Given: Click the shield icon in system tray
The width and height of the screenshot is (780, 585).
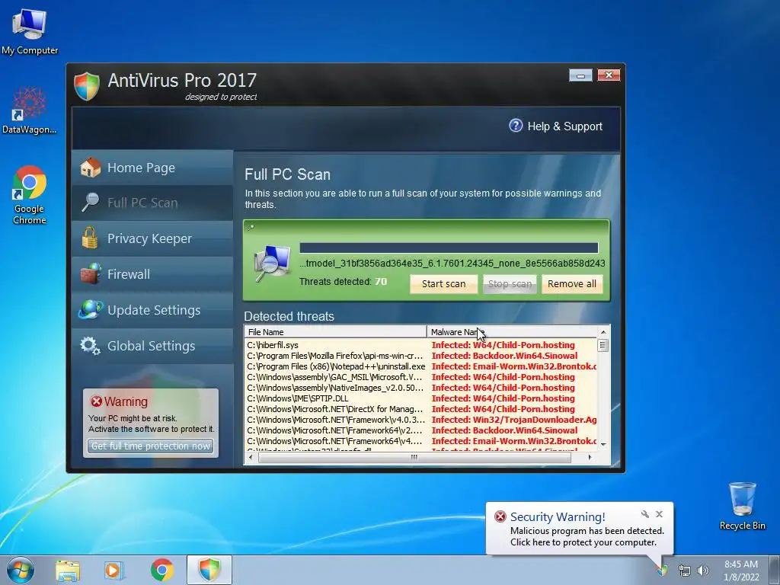Looking at the screenshot, I should [x=662, y=570].
